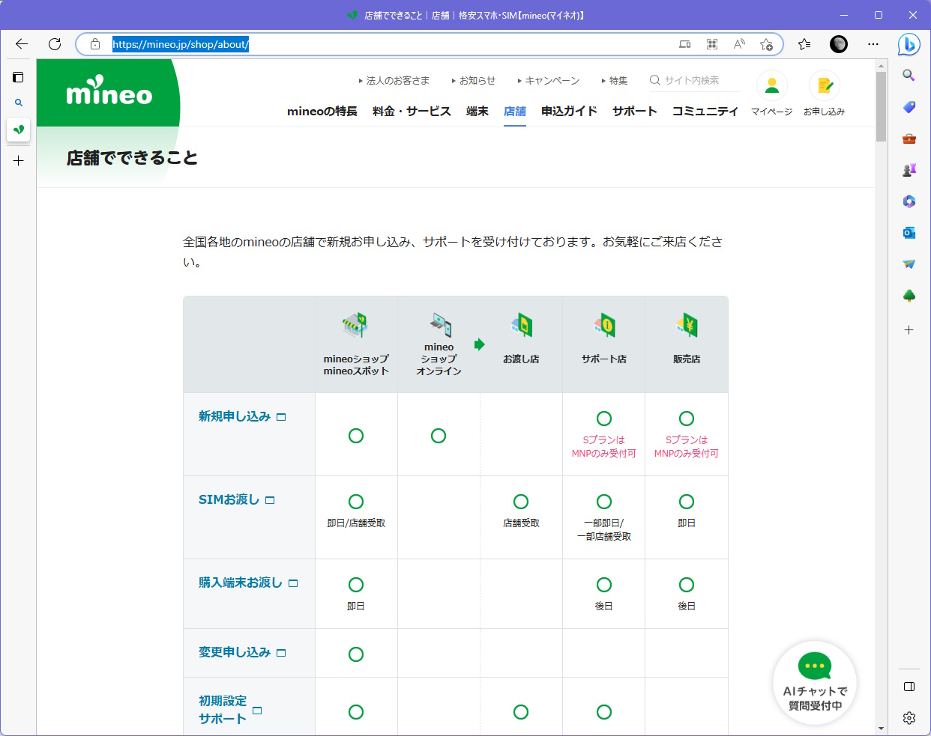931x736 pixels.
Task: Select the mineo vertical tab
Action: click(x=18, y=130)
